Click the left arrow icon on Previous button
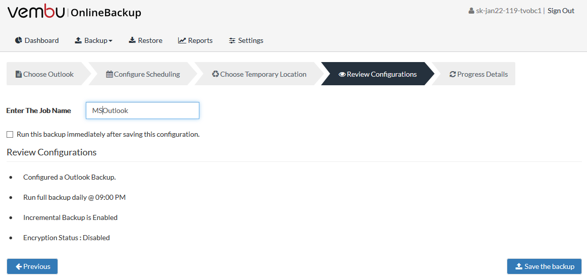Screen dimensions: 587x279 pyautogui.click(x=18, y=266)
